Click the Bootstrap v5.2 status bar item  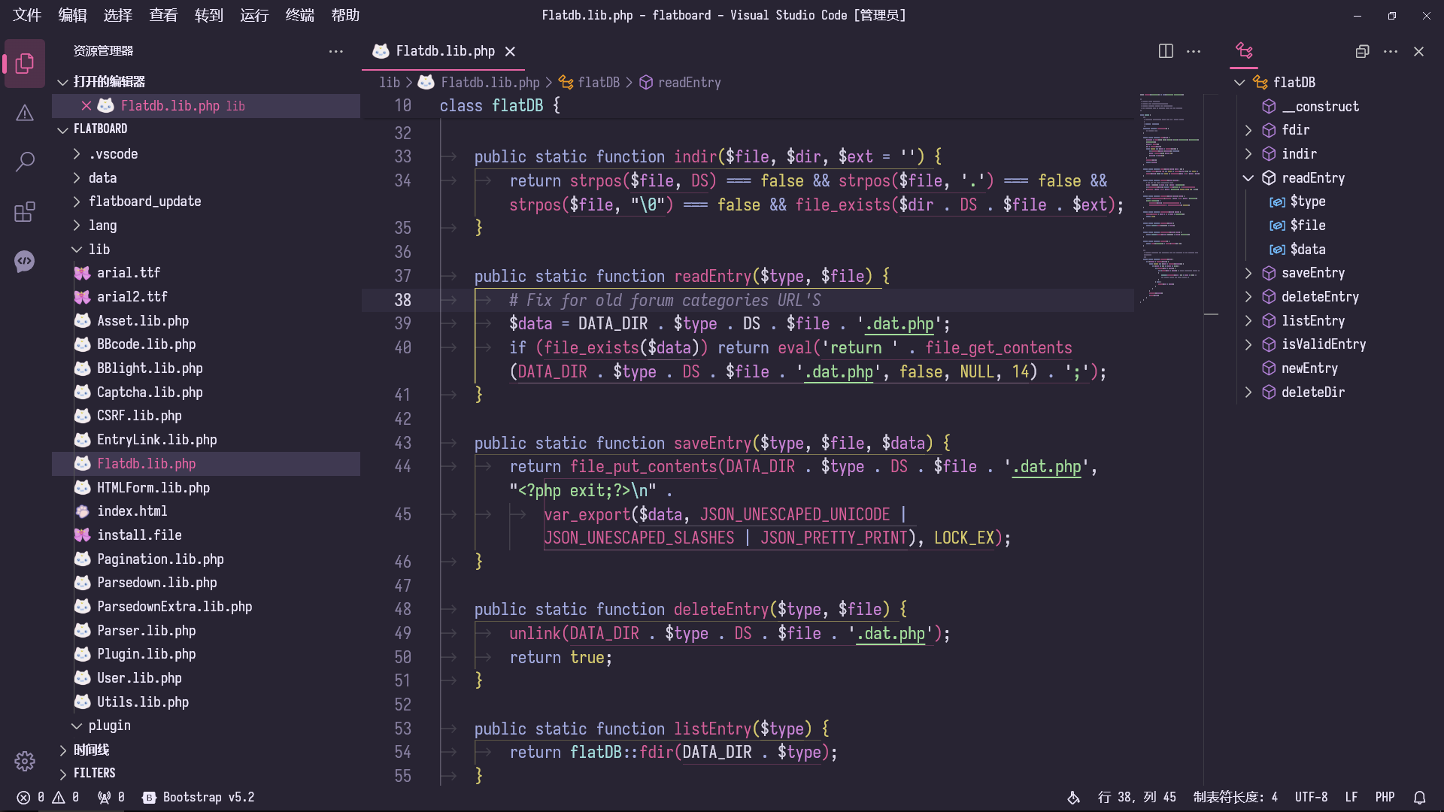pyautogui.click(x=199, y=797)
